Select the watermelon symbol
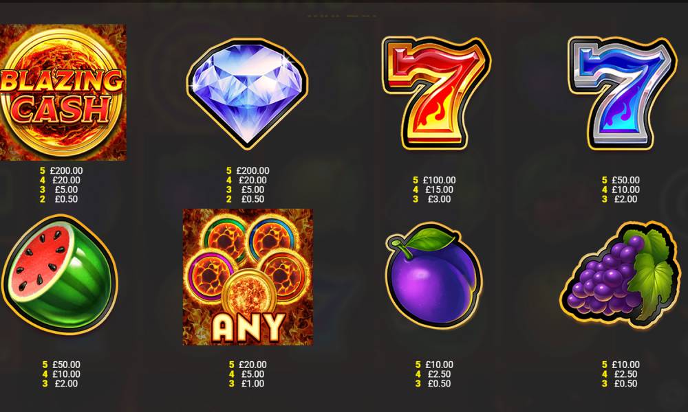This screenshot has height=412, width=688. click(x=60, y=275)
